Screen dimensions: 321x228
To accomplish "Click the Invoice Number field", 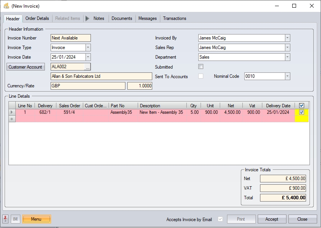I will coord(71,38).
